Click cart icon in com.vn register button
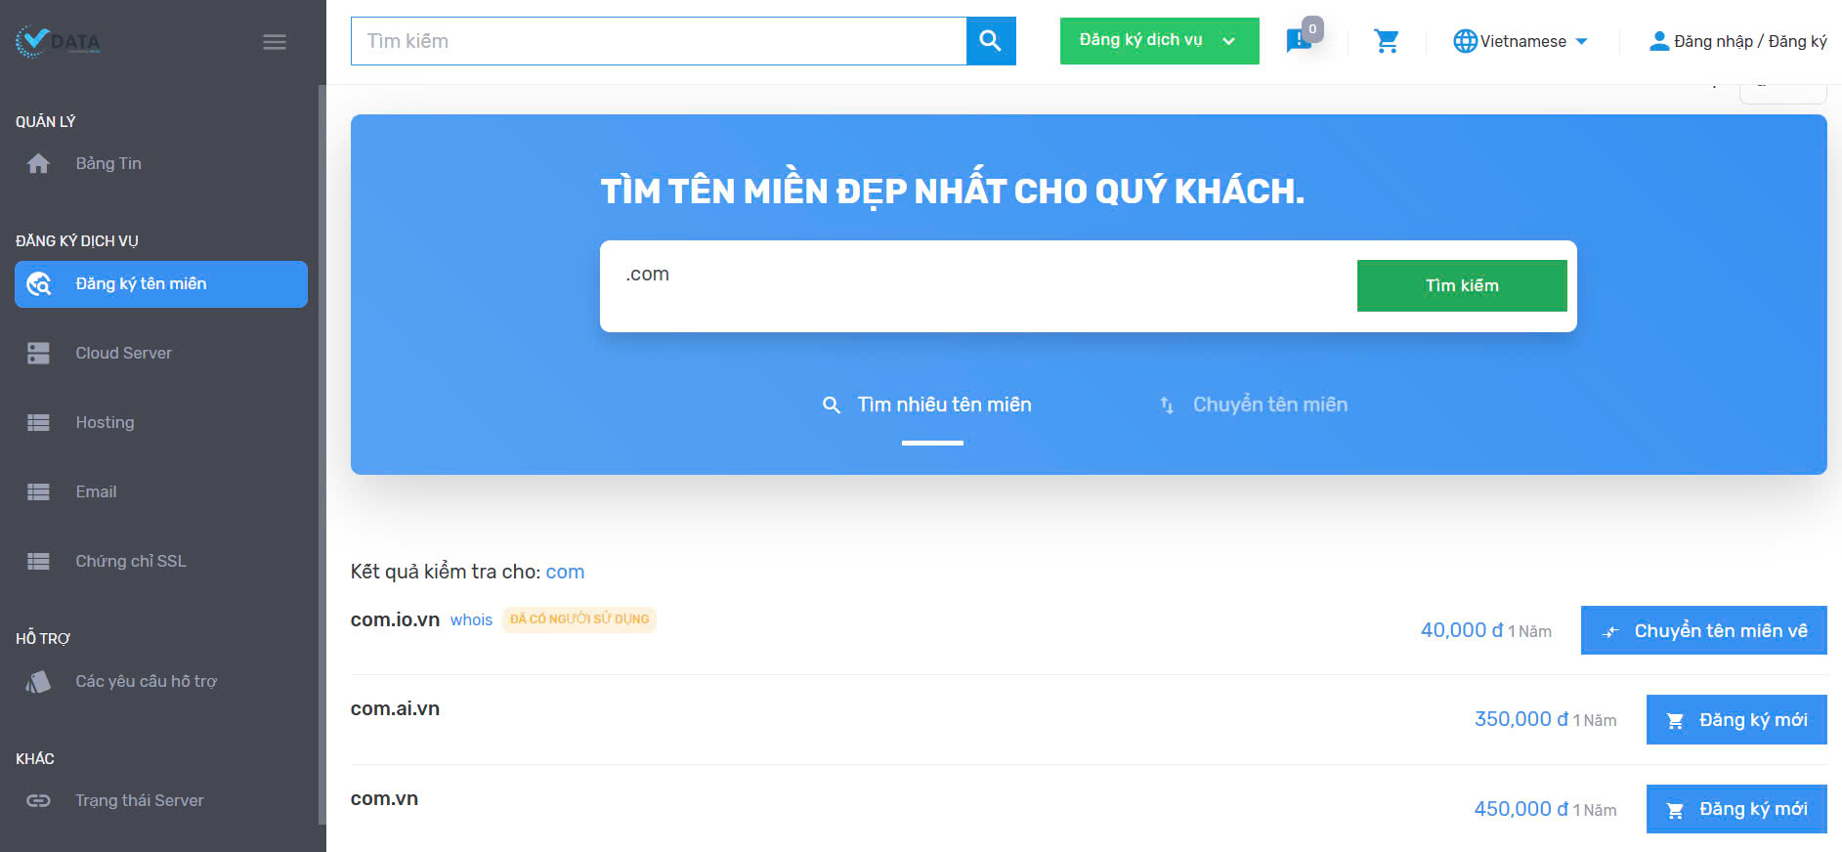Viewport: 1842px width, 852px height. (1675, 810)
